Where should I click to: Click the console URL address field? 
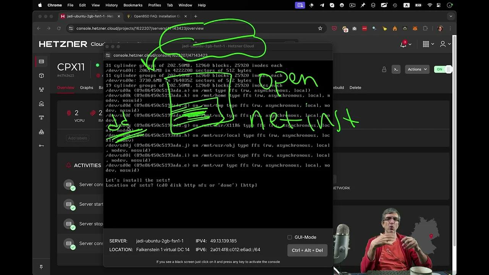tap(160, 55)
